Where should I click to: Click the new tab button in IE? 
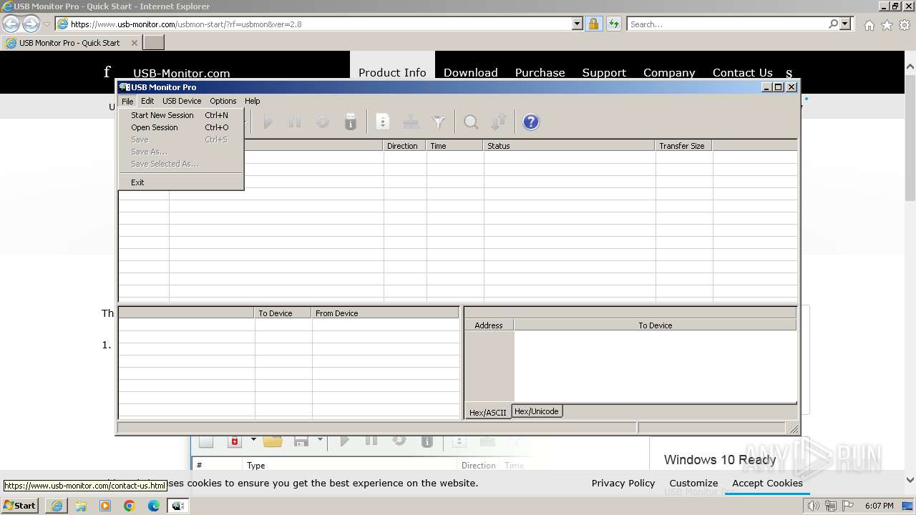[x=154, y=43]
